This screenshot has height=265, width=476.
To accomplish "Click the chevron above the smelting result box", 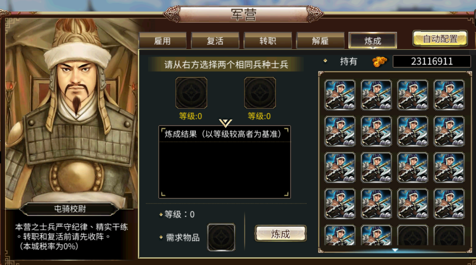I will [225, 123].
